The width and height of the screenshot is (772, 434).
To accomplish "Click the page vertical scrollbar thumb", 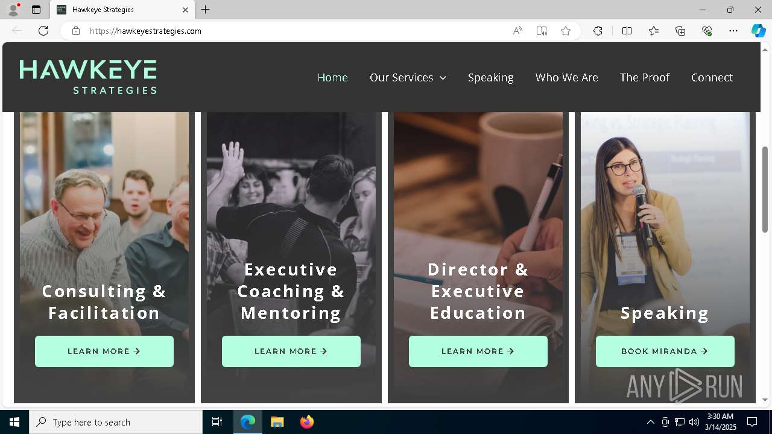I will pos(765,189).
